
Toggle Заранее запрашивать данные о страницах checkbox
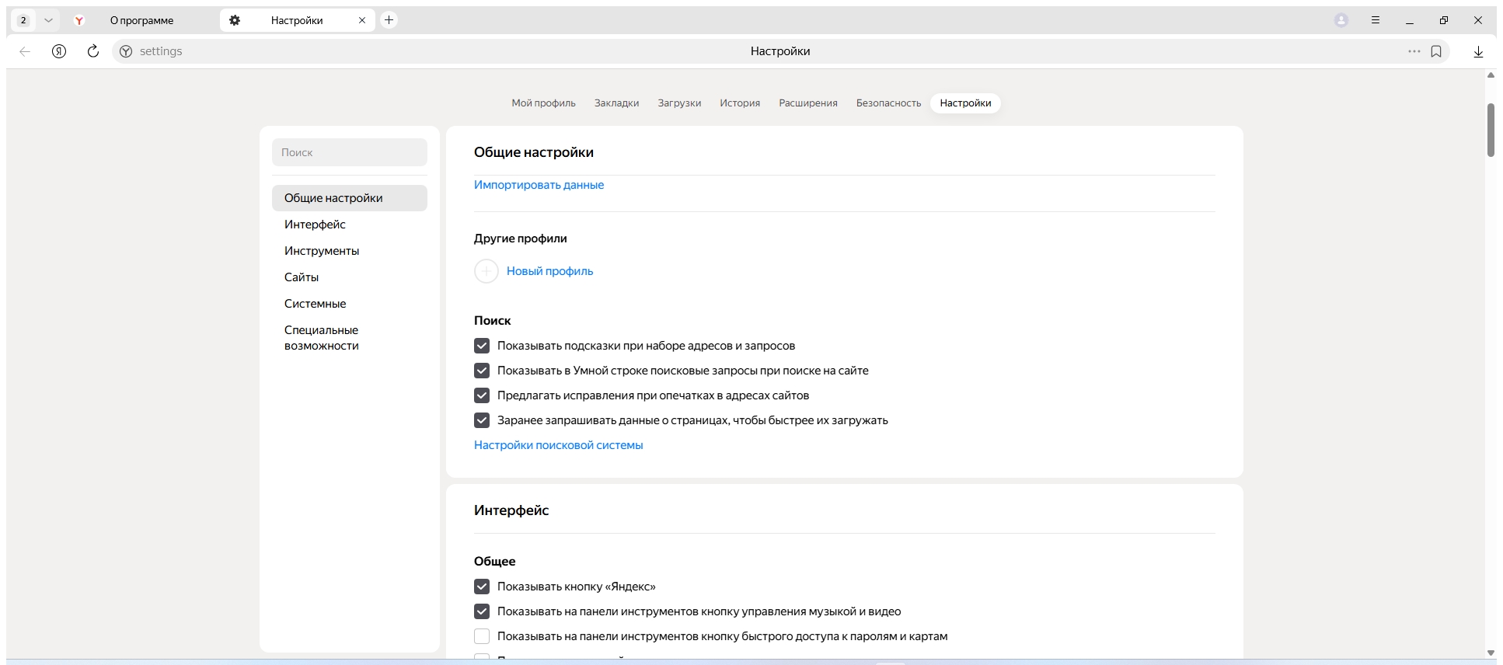(482, 420)
